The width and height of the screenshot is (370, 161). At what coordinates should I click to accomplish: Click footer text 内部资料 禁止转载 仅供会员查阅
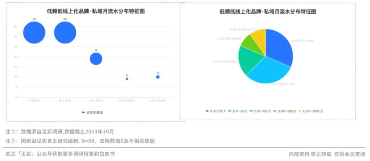pyautogui.click(x=327, y=154)
